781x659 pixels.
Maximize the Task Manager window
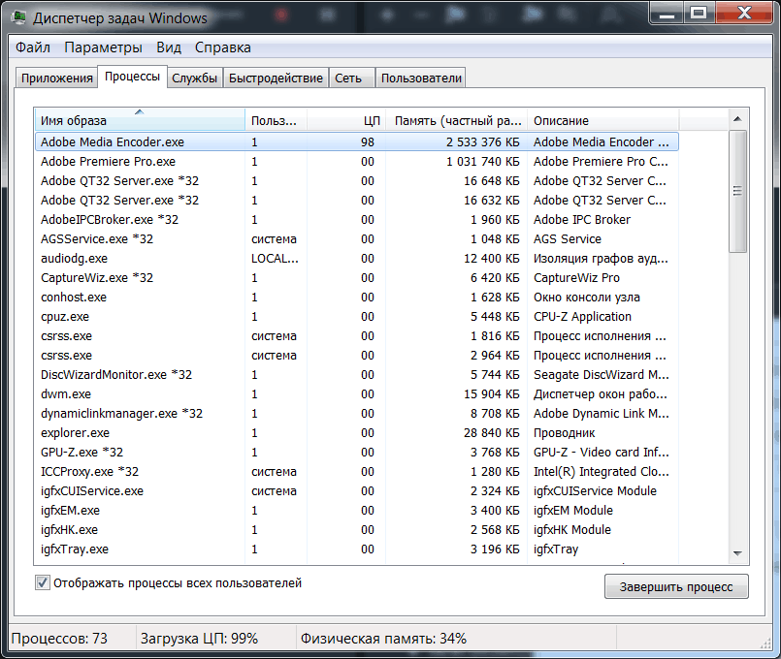[x=700, y=13]
